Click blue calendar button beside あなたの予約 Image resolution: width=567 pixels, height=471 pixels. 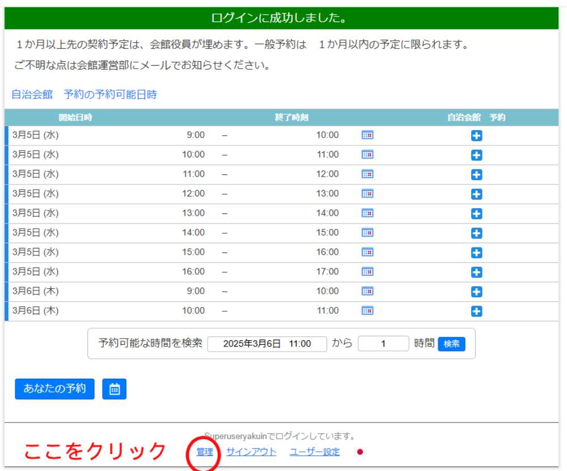click(115, 389)
